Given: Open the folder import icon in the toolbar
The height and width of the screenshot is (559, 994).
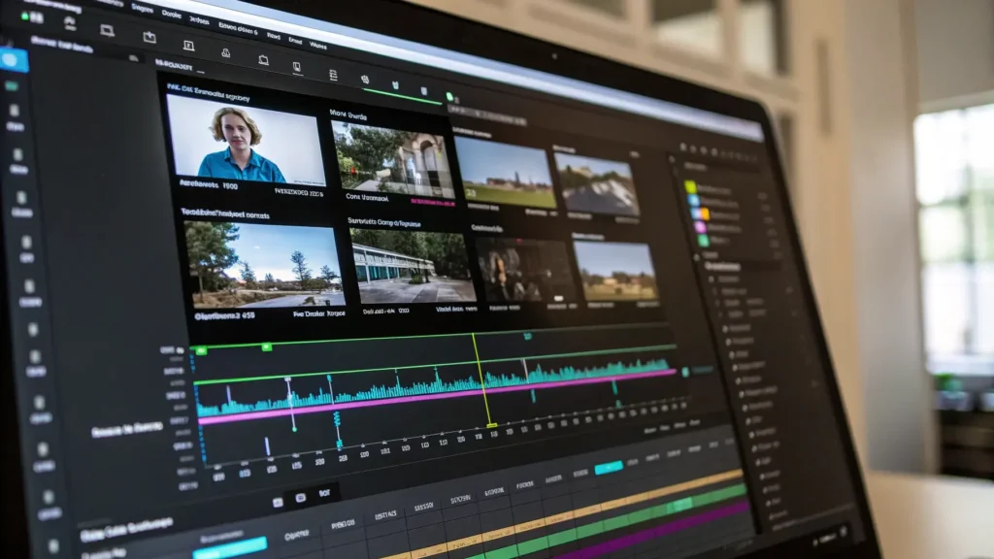Looking at the screenshot, I should point(149,38).
